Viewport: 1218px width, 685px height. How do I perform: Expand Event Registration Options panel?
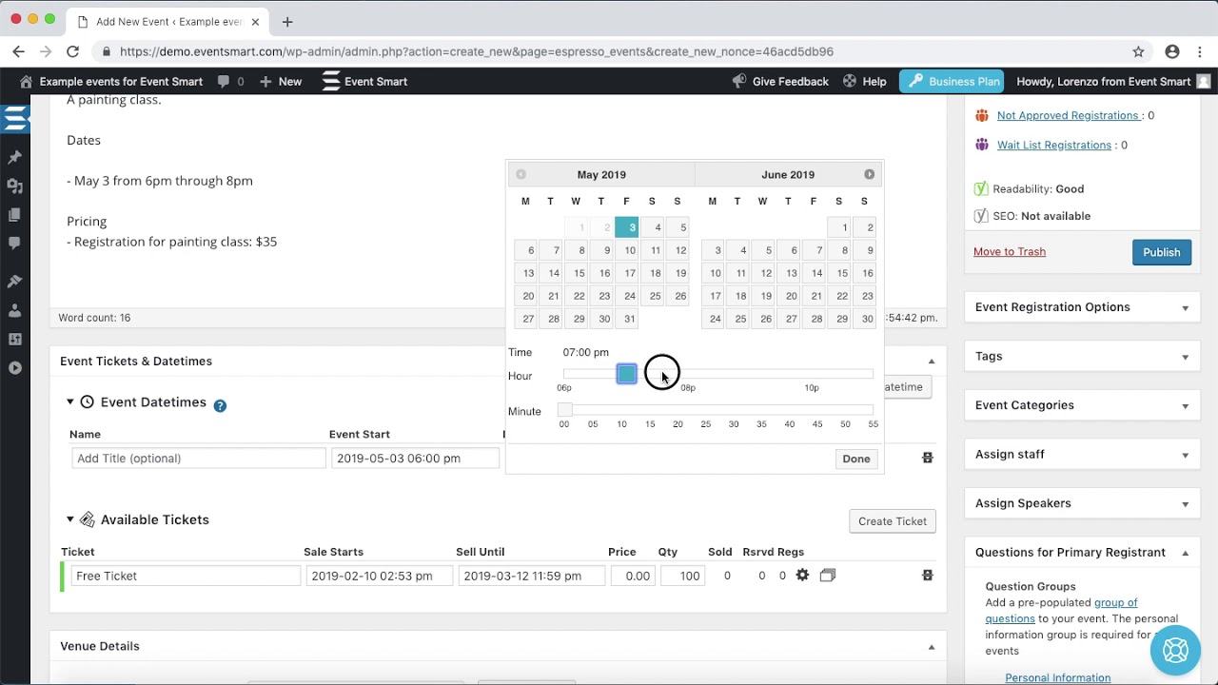(1185, 308)
